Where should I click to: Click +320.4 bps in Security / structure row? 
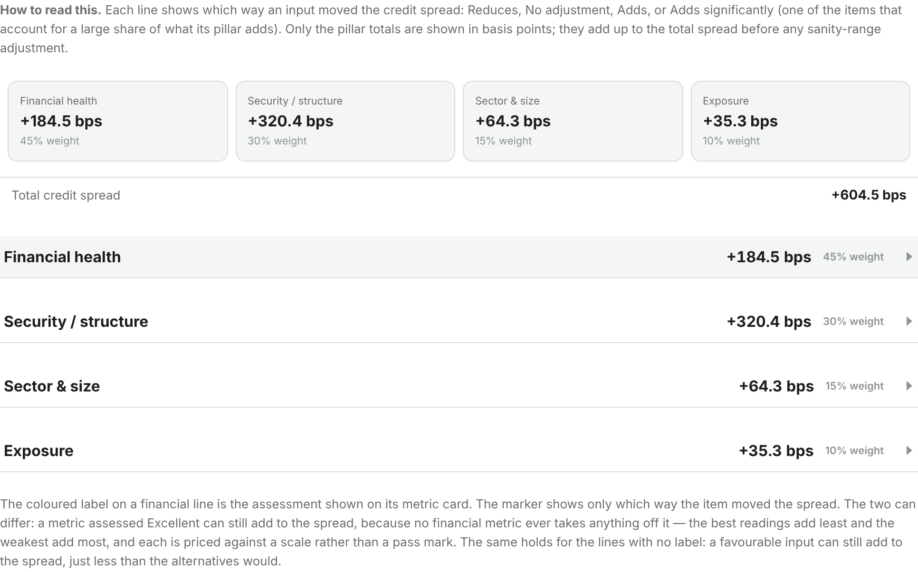point(769,322)
